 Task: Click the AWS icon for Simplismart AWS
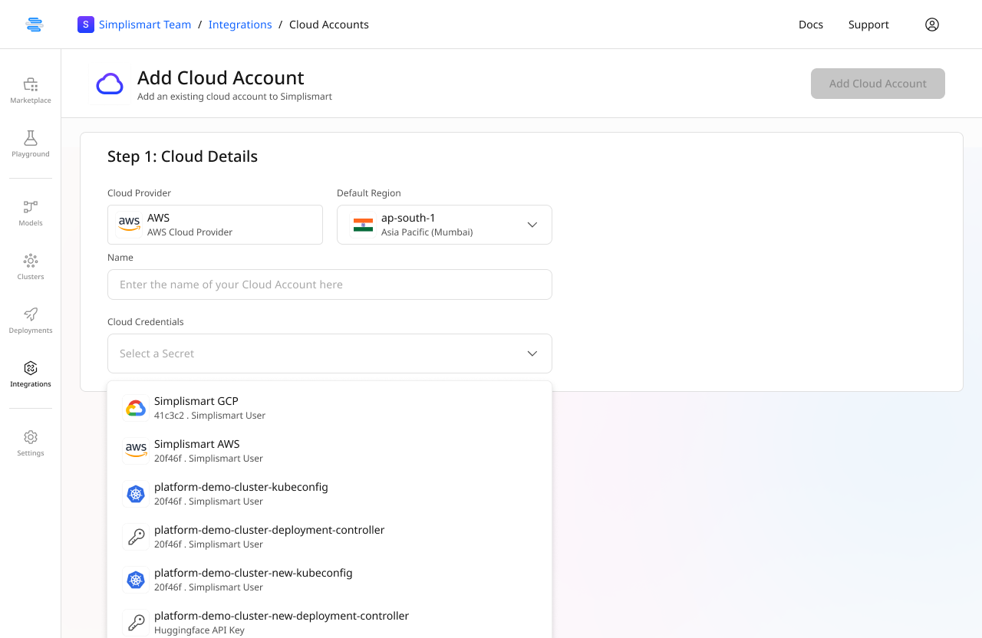click(136, 451)
